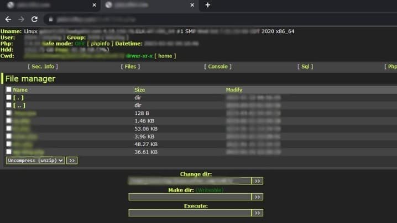Viewport: 397px width, 223px height.
Task: Open the Console section
Action: [218, 66]
